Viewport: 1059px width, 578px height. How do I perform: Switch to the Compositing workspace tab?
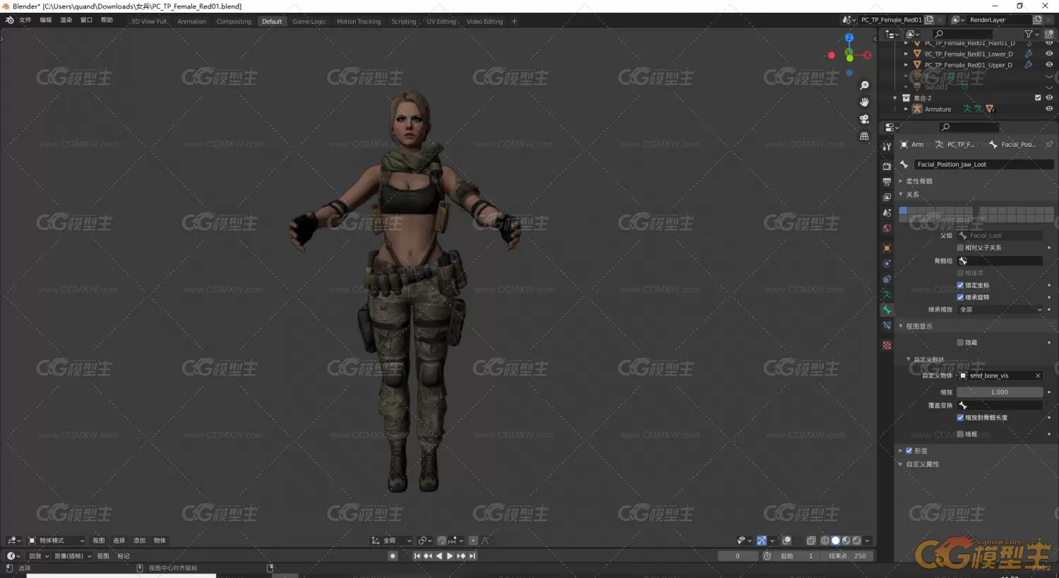pos(234,21)
